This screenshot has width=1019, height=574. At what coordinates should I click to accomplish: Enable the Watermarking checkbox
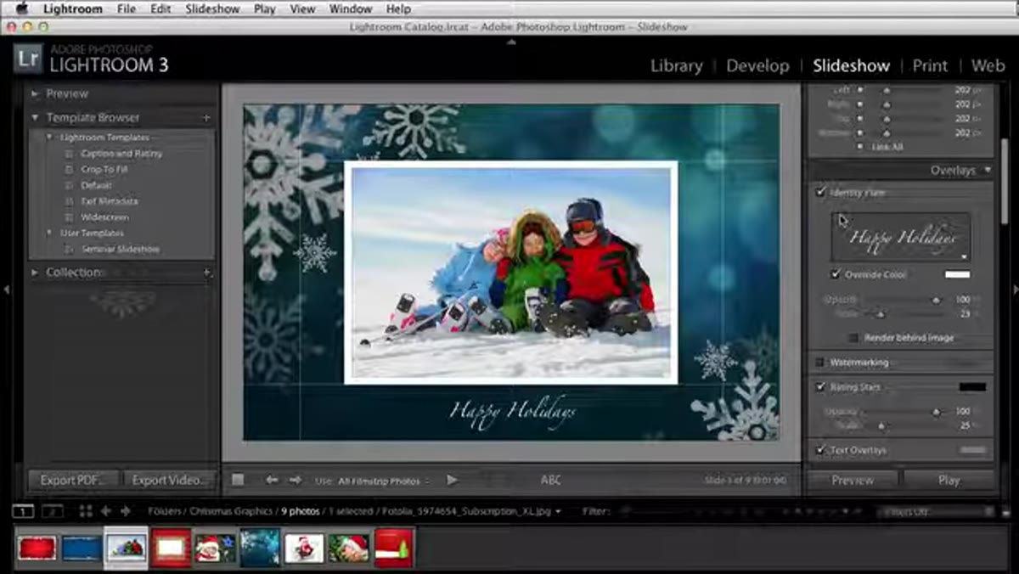point(820,363)
